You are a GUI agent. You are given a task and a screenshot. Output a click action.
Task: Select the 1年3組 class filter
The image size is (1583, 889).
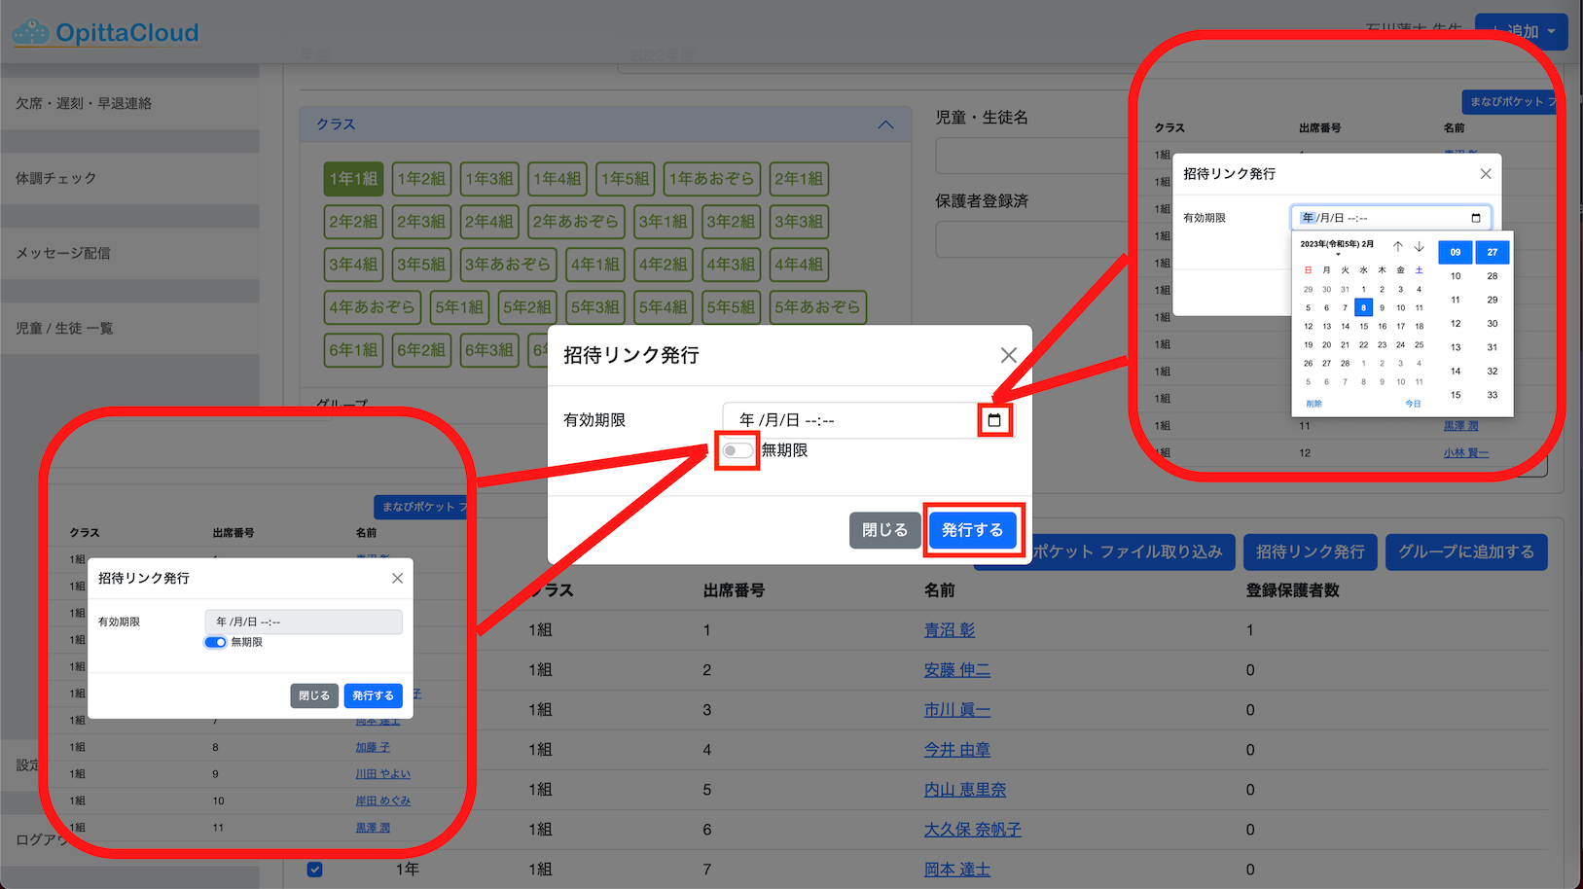tap(489, 179)
